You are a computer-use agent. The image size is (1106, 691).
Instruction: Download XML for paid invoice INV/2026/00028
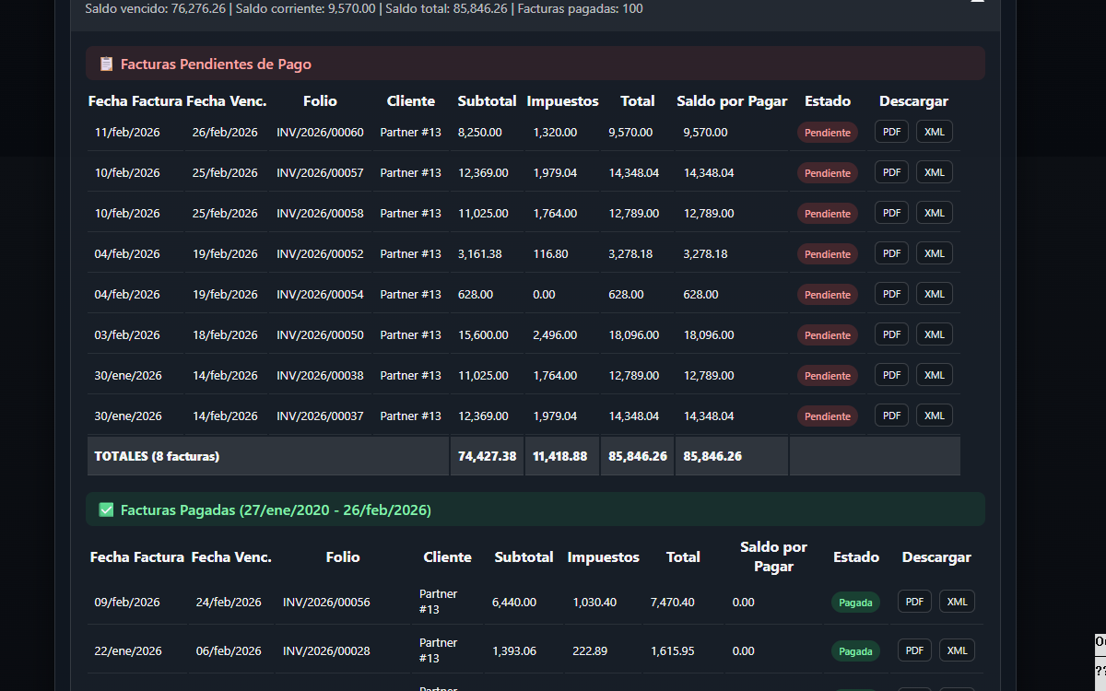(957, 650)
